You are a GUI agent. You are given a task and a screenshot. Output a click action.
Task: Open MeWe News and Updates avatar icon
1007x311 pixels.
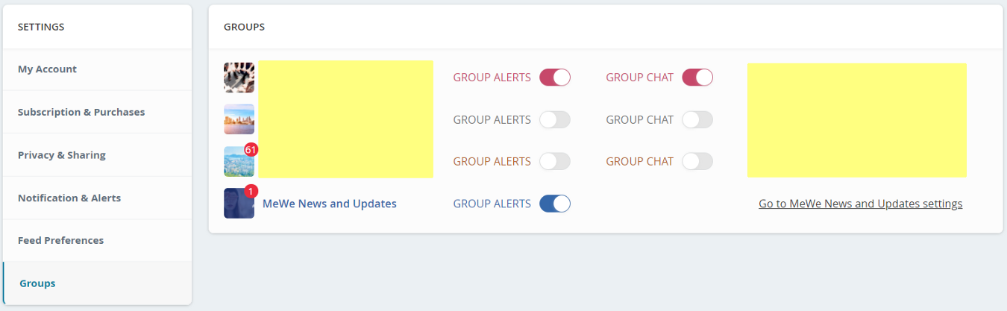click(x=239, y=203)
